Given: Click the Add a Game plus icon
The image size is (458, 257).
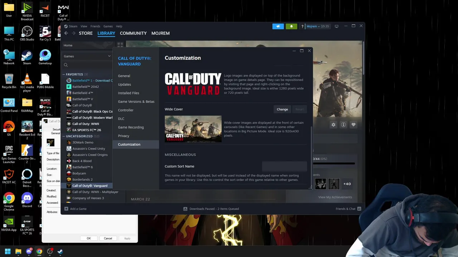Looking at the screenshot, I should click(x=66, y=209).
